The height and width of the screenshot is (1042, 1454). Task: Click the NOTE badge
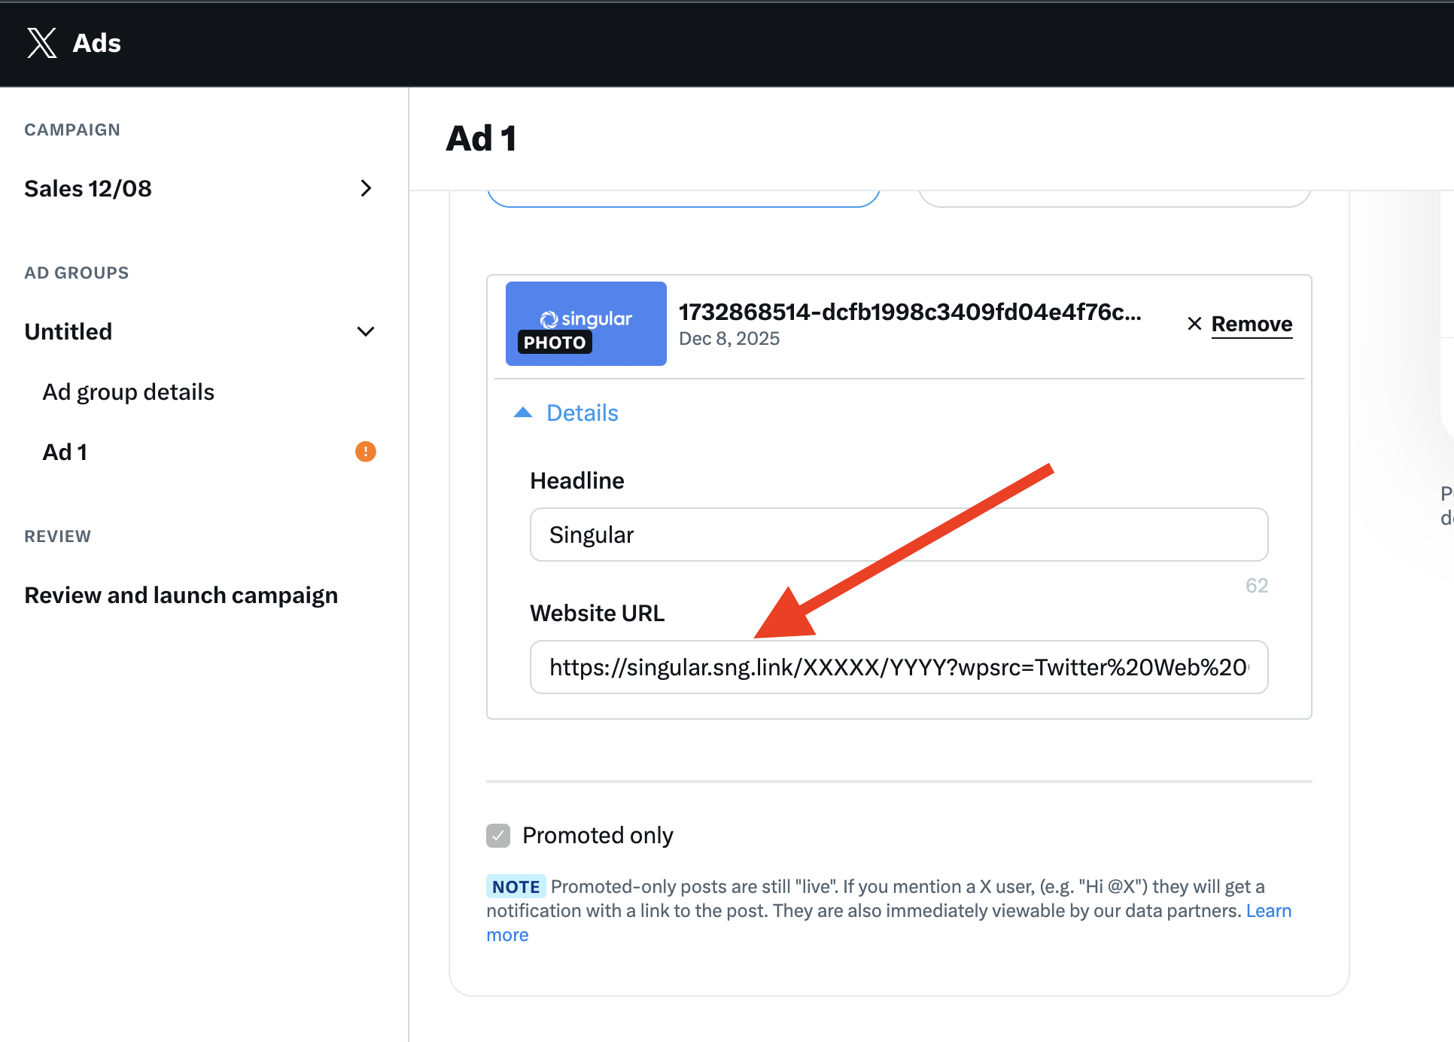tap(516, 887)
